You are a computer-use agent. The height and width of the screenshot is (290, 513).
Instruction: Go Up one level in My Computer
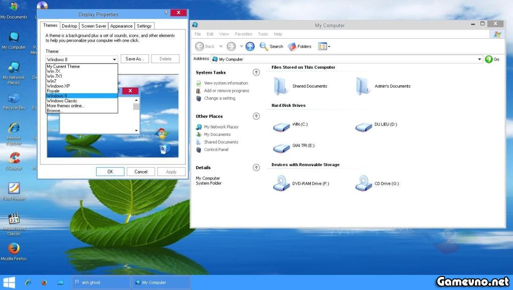click(x=250, y=47)
